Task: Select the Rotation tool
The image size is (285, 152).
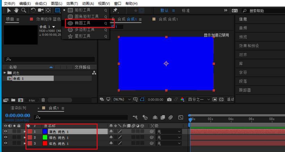Action: [x=33, y=10]
